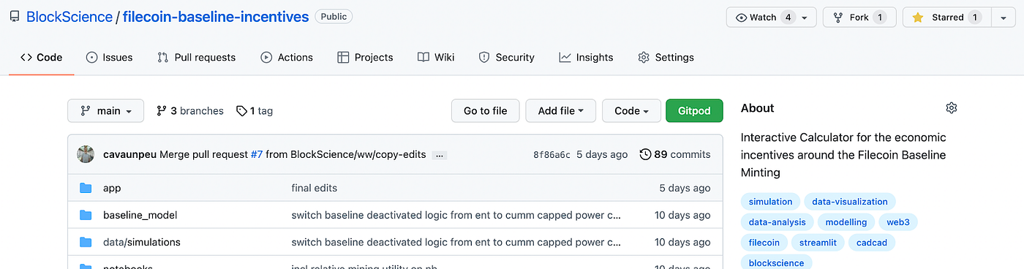View the 89 commits history
Image resolution: width=1024 pixels, height=269 pixels.
point(682,154)
